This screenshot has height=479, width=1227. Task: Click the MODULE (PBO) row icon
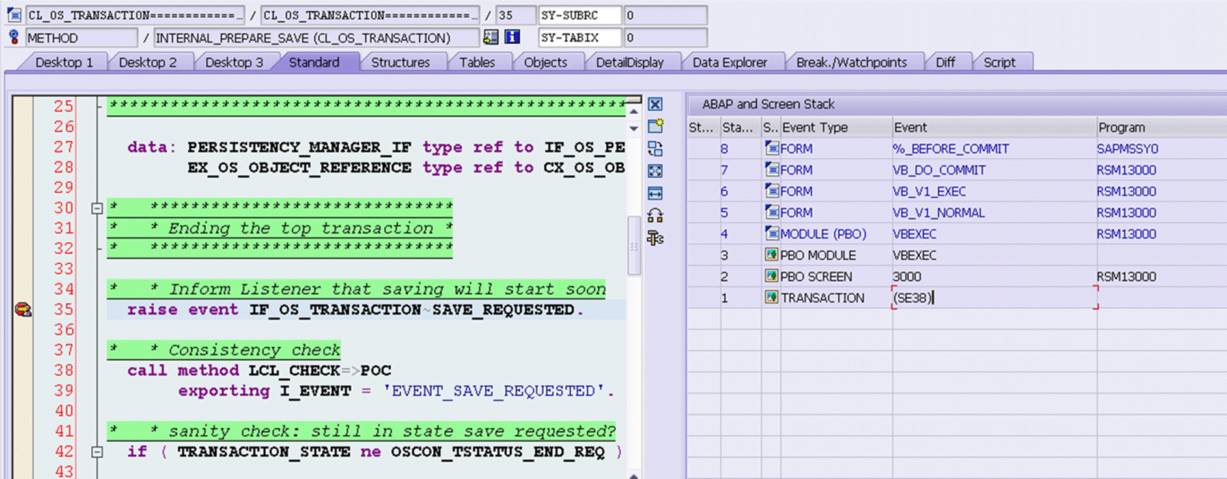point(772,234)
